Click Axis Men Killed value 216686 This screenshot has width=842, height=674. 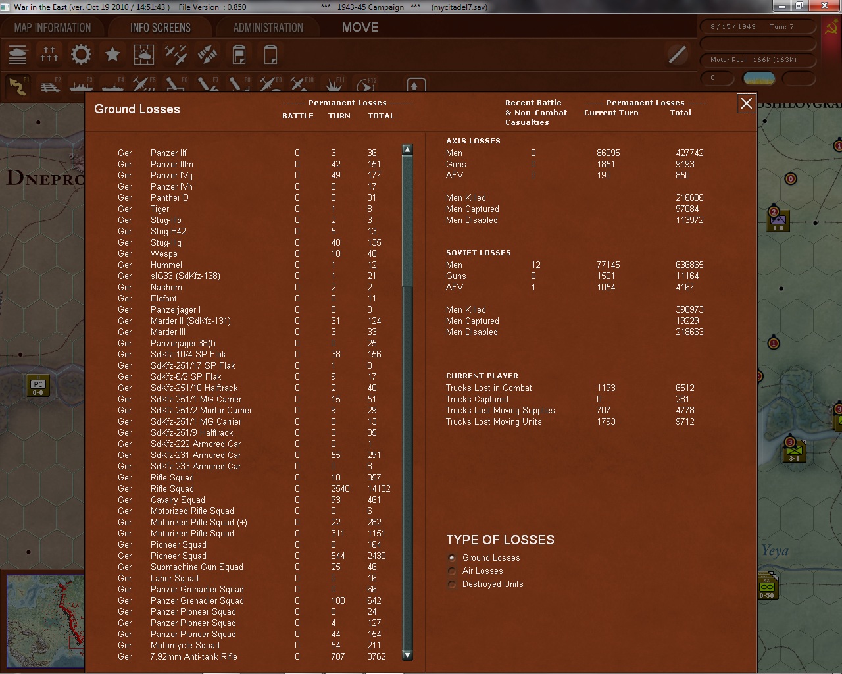tap(689, 198)
